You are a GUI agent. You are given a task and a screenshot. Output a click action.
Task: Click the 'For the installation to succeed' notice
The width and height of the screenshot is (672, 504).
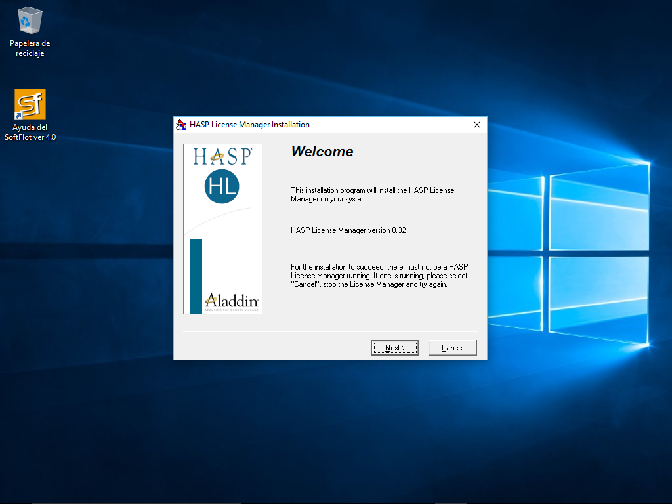[379, 276]
